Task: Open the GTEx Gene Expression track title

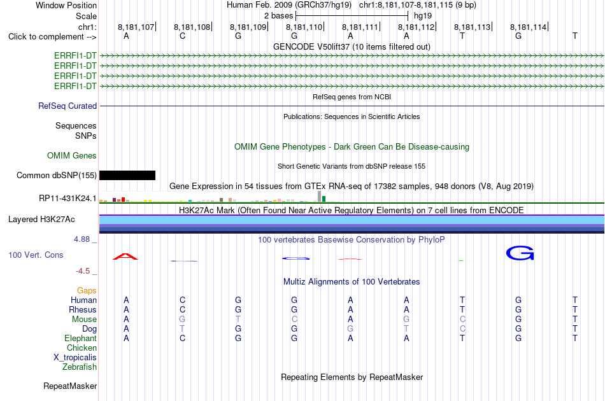Action: click(352, 186)
